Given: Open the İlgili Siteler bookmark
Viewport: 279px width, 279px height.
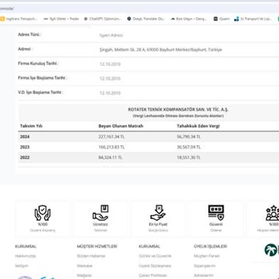Looking at the screenshot, I should tap(61, 19).
